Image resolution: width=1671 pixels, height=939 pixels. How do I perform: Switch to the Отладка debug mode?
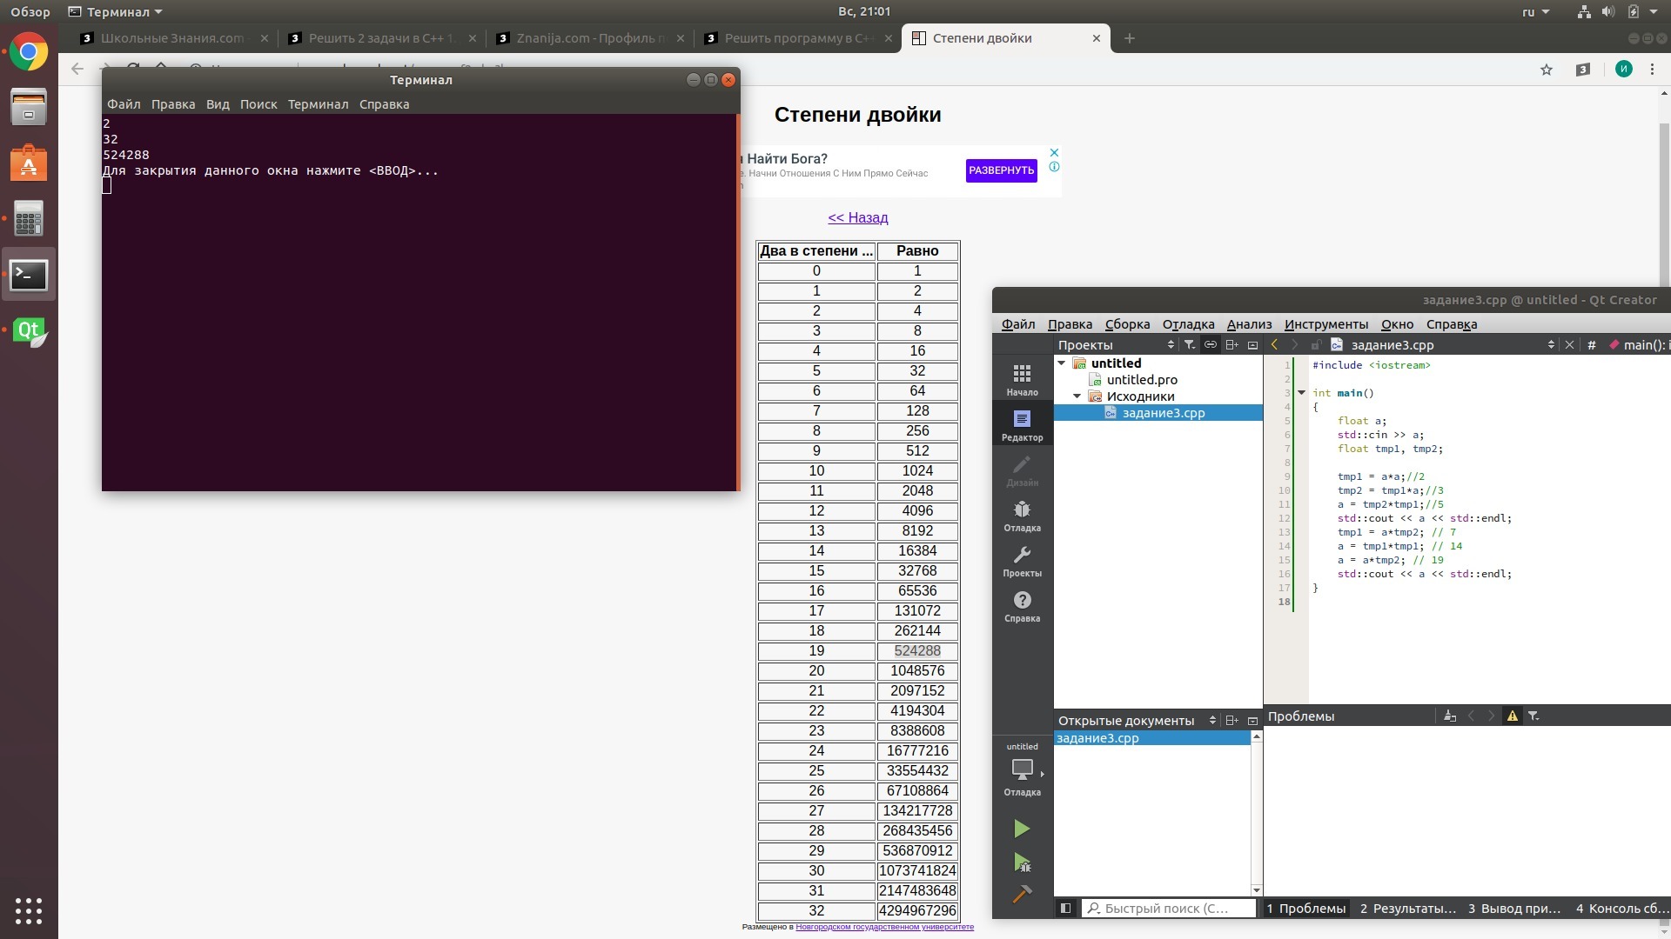[x=1022, y=516]
